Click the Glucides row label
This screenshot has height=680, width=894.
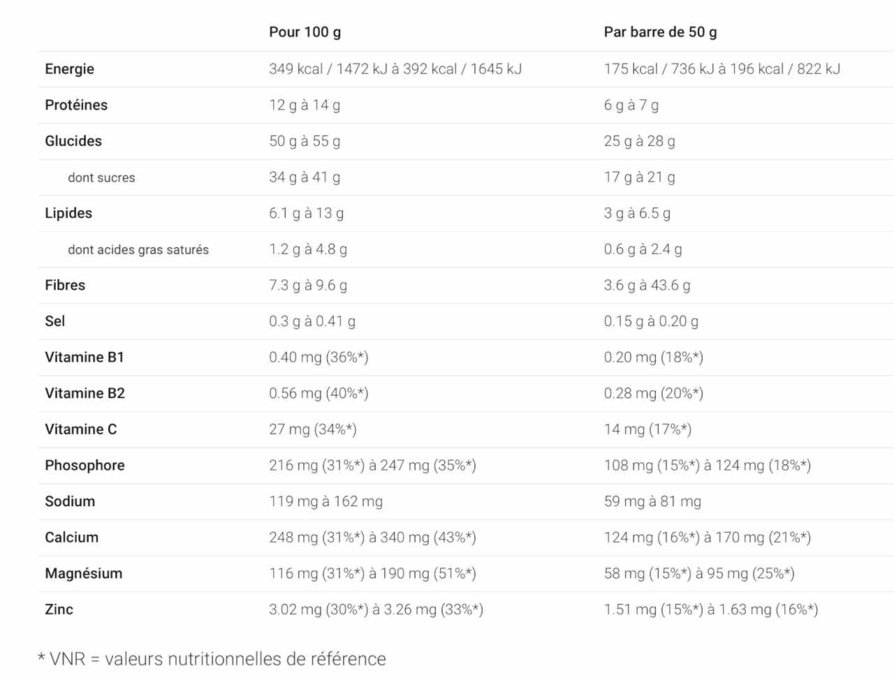[73, 141]
